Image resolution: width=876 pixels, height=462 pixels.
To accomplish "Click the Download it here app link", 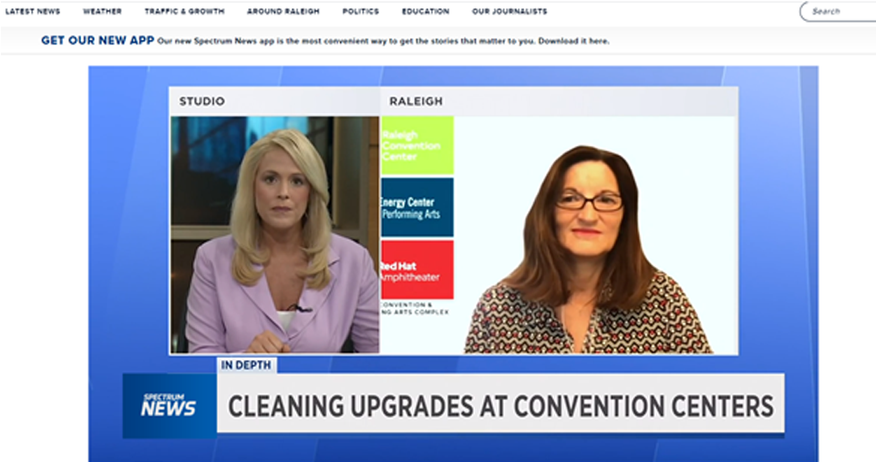I will coord(573,41).
